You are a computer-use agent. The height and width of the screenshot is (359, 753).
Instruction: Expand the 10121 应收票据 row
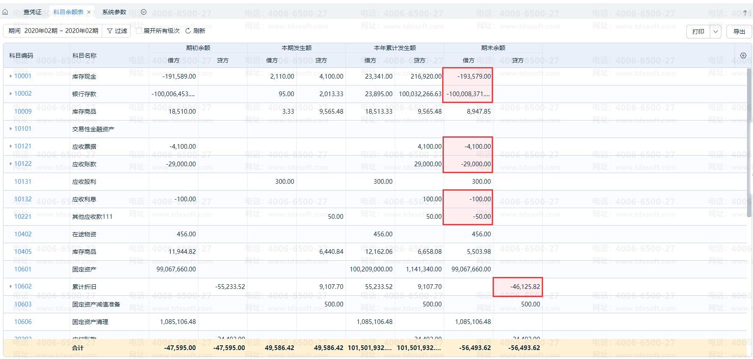[11, 146]
